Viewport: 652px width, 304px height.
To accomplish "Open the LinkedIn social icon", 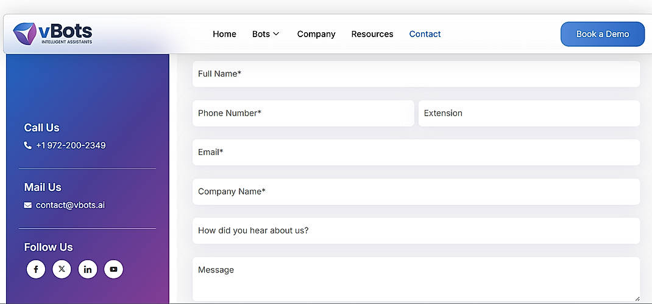I will point(88,269).
